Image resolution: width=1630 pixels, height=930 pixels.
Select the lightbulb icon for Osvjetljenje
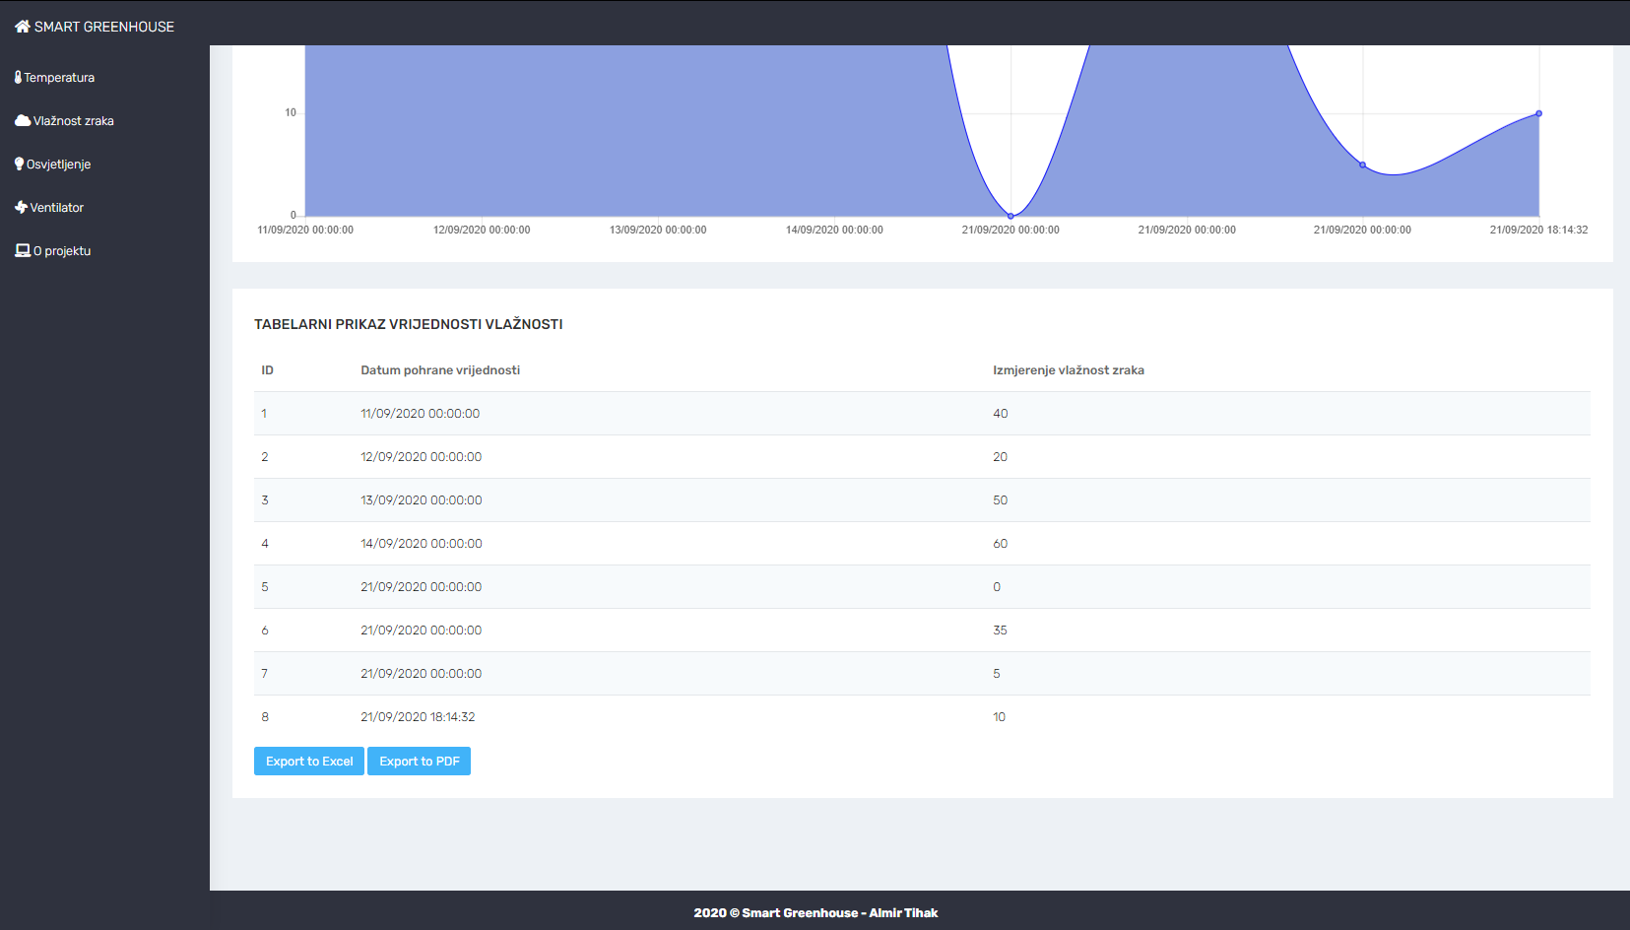[x=20, y=164]
